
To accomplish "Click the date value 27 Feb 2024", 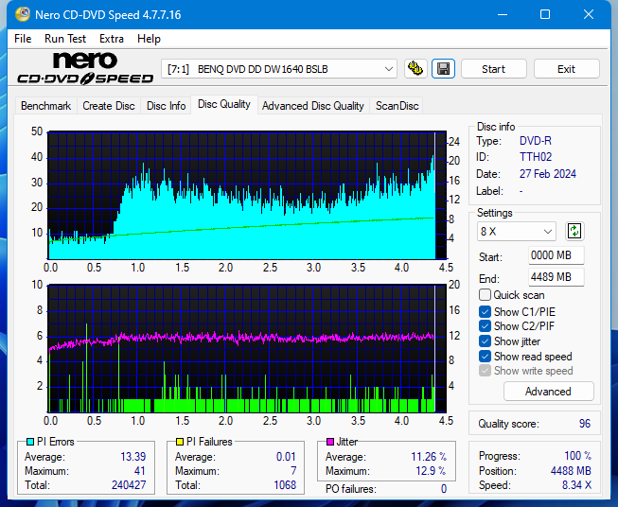I will (x=547, y=174).
